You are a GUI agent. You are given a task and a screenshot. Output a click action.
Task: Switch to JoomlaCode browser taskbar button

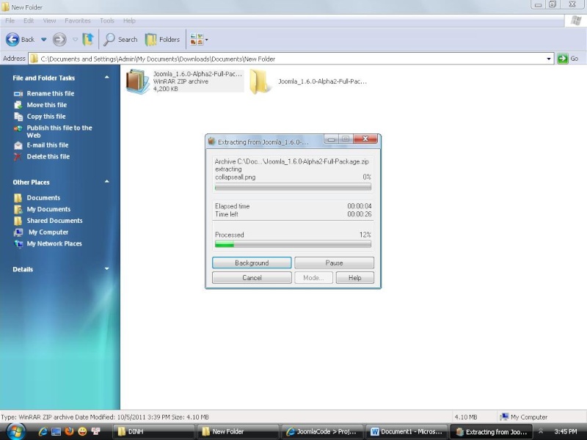[x=323, y=432]
